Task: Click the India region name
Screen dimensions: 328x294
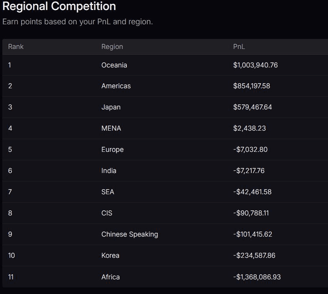Action: pos(109,171)
